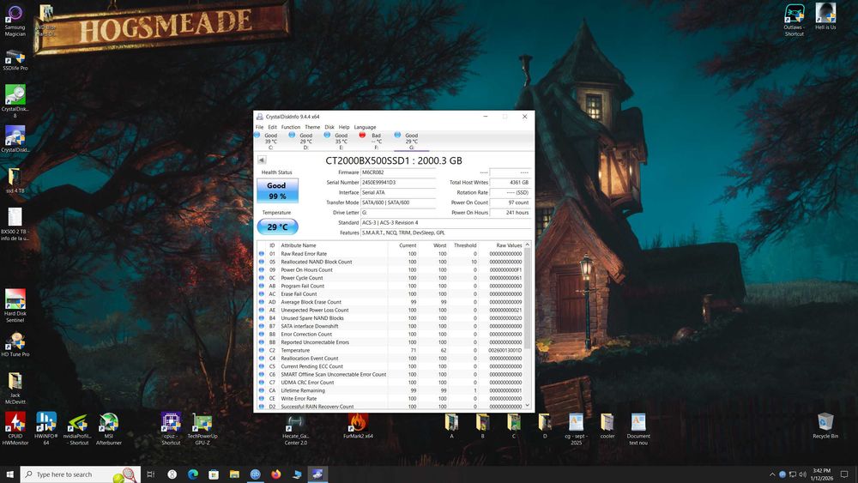Select the UDMA CRC Error Count row
Screen dimensions: 858x483
pos(390,383)
